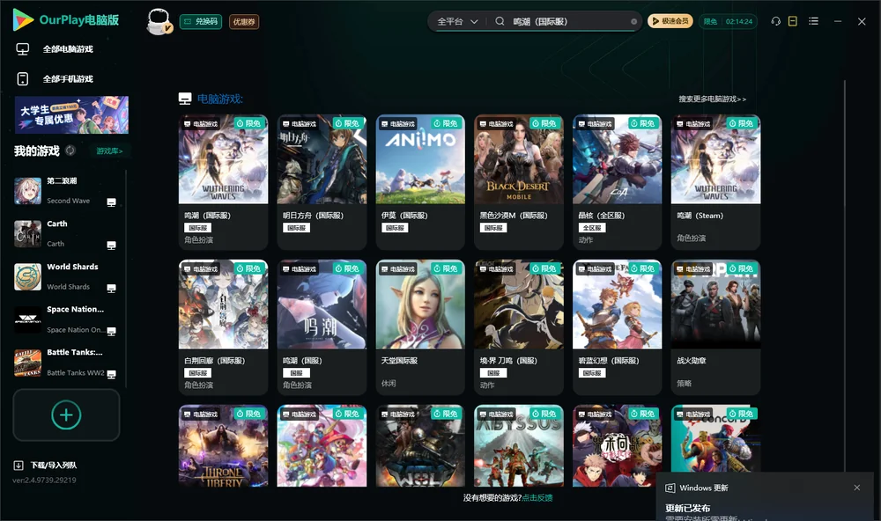
Task: Open the customer service headset icon
Action: click(775, 21)
